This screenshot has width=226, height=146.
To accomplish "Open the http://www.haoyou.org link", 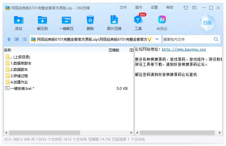I will pos(184,49).
